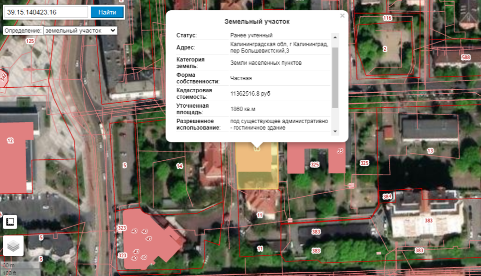Click the 384 parcel label
This screenshot has width=481, height=276.
387,196
